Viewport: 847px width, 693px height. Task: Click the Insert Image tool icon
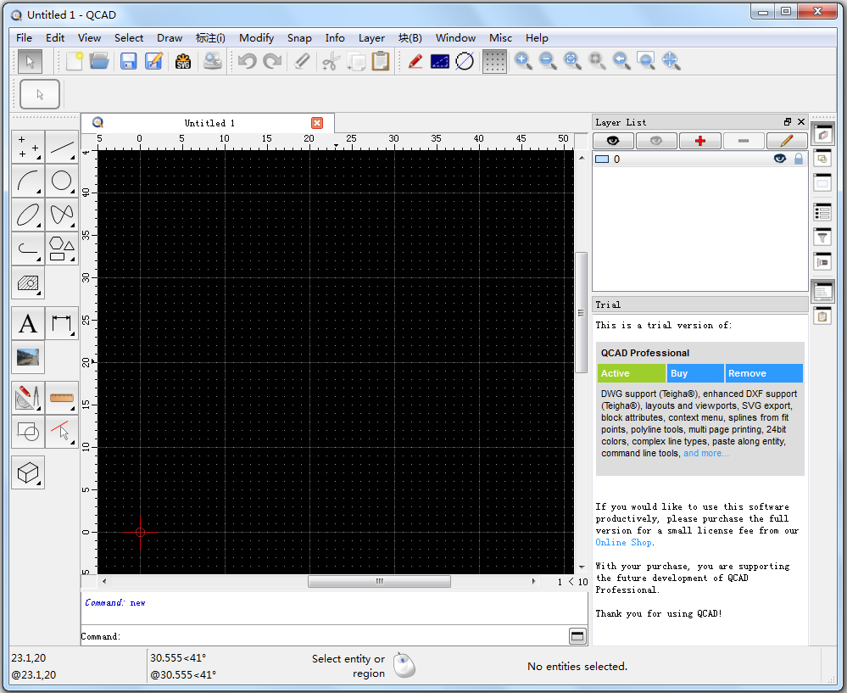pos(28,357)
